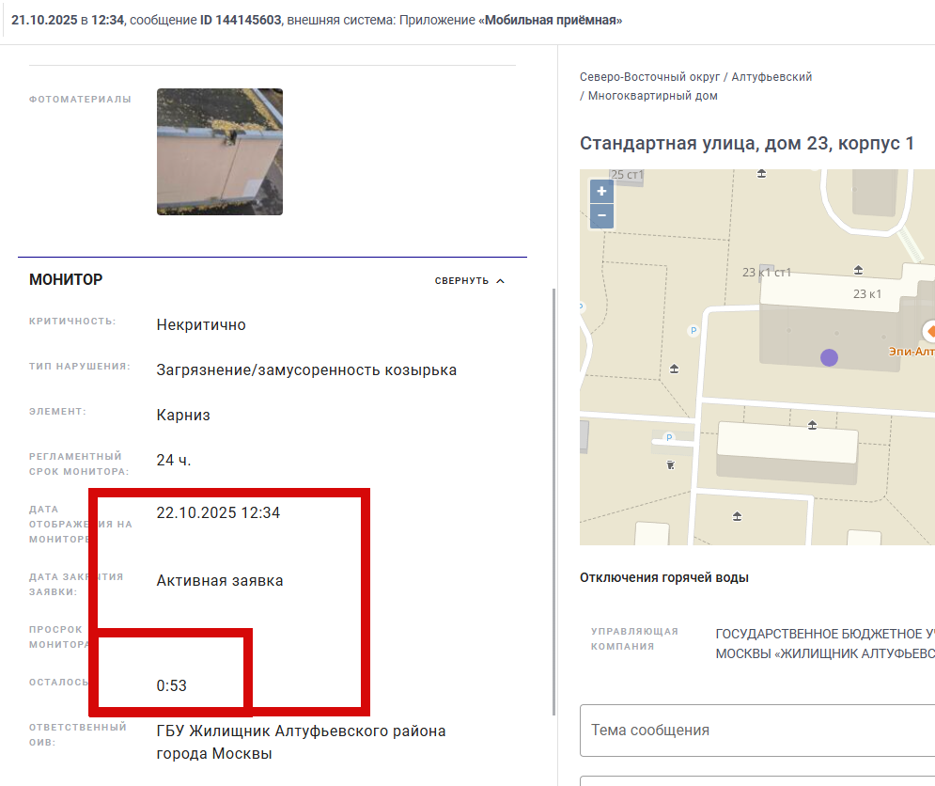Click the parking P icon beside building 23 к1
Viewport: 935px width, 786px height.
(x=693, y=330)
